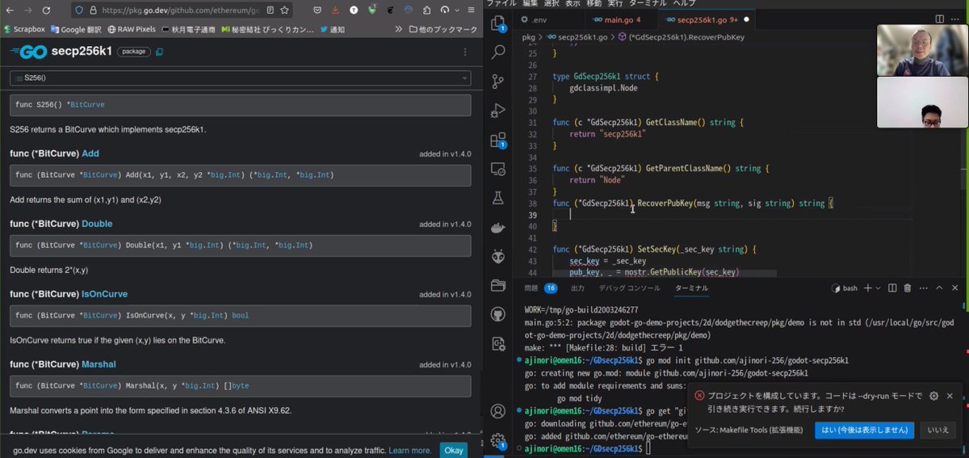The width and height of the screenshot is (969, 458).
Task: Save to Pocket from Firefox toolbar
Action: [x=318, y=11]
